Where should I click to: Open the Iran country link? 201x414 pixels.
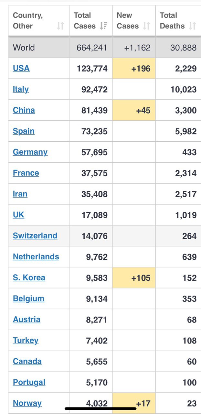tap(20, 194)
